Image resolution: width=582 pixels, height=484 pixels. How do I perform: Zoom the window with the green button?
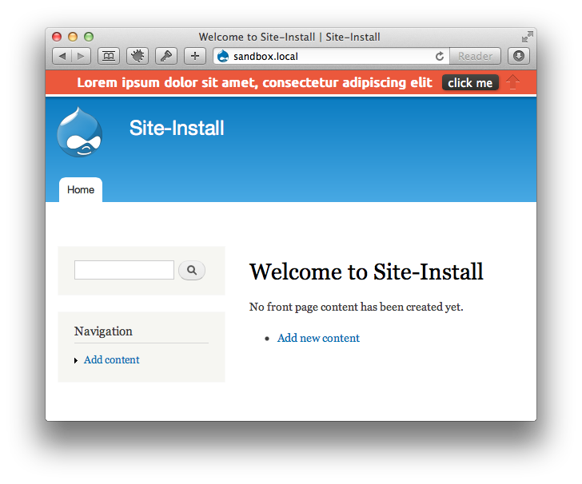click(x=89, y=37)
